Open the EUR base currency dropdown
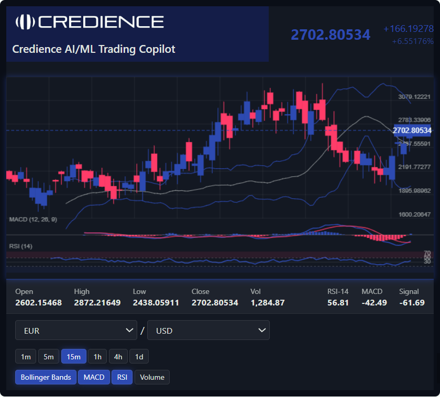 (x=76, y=331)
